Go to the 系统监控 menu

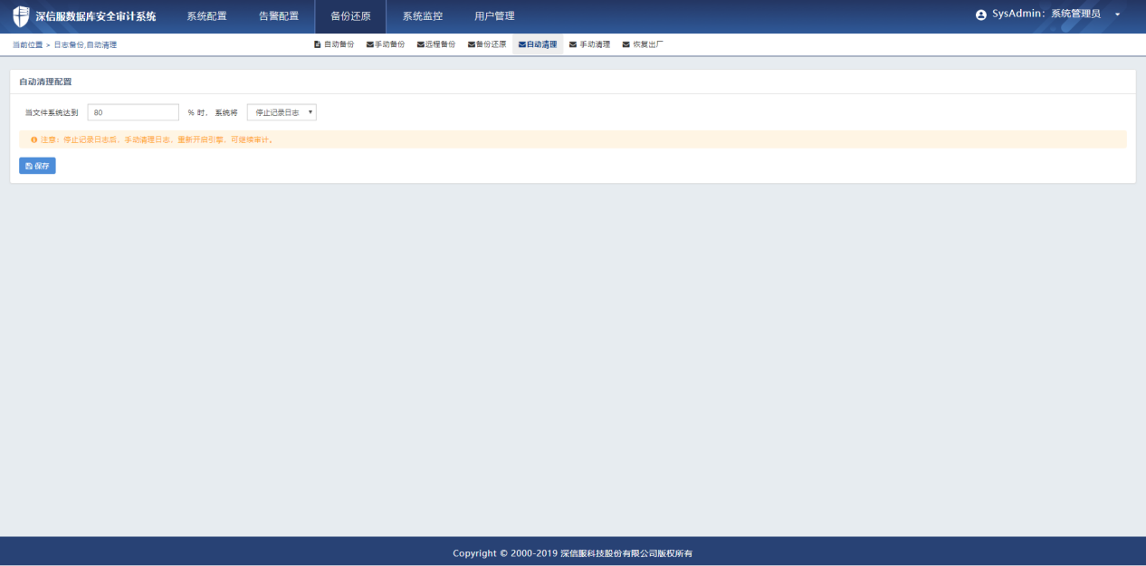tap(423, 16)
